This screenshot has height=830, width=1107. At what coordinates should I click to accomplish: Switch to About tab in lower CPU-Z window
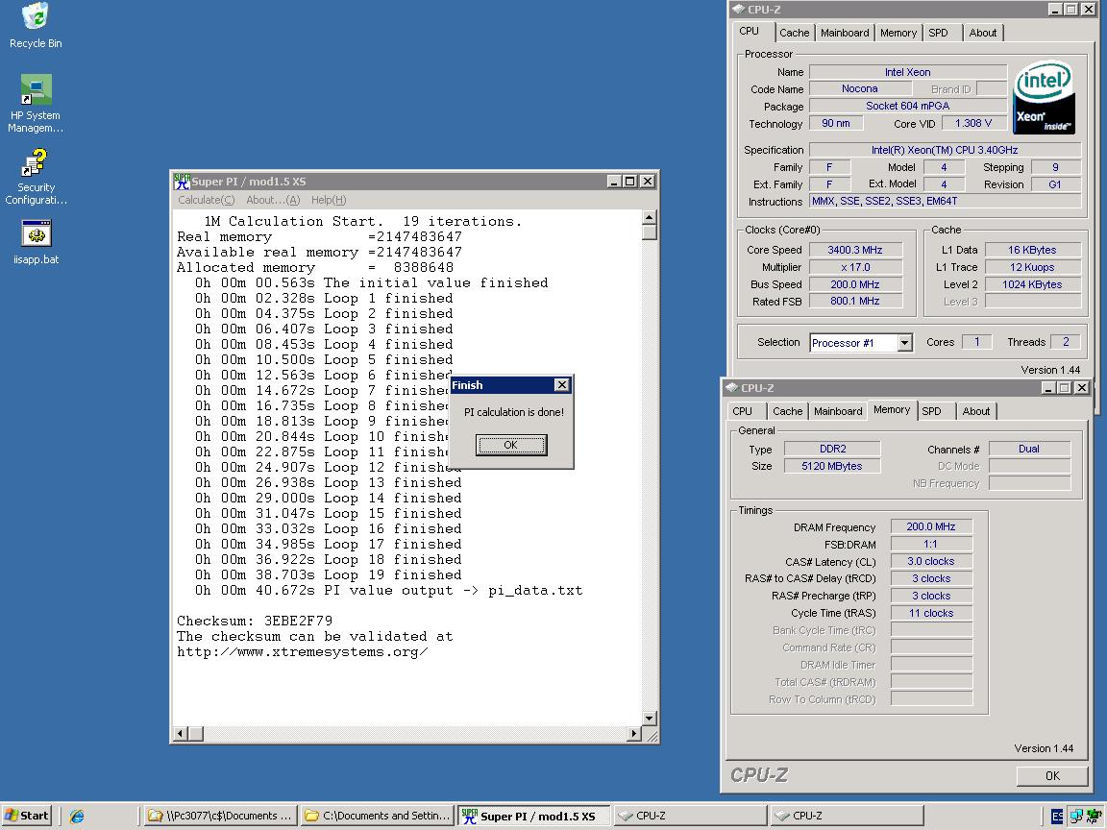coord(976,411)
